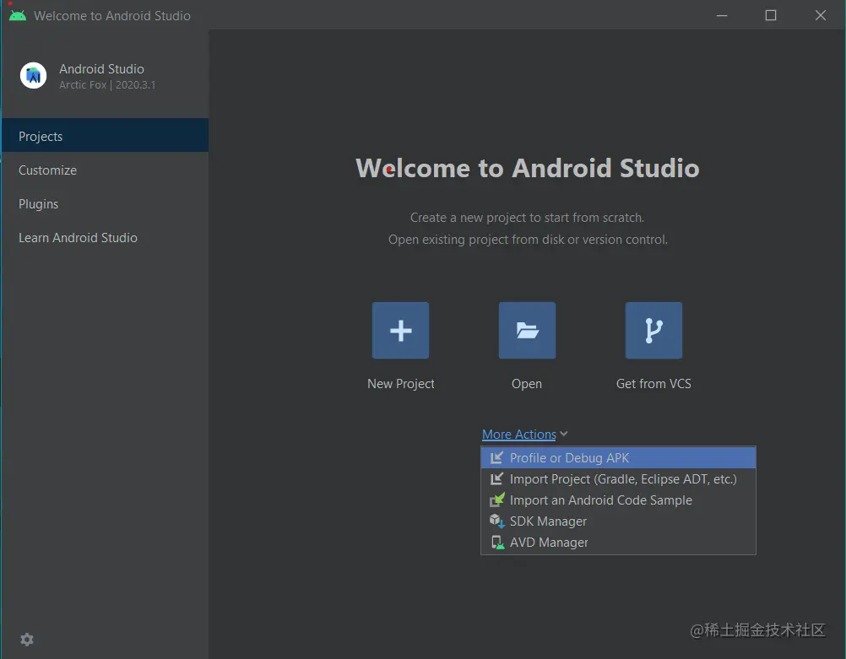Click the Android Studio name in sidebar header
This screenshot has width=846, height=659.
pyautogui.click(x=101, y=69)
